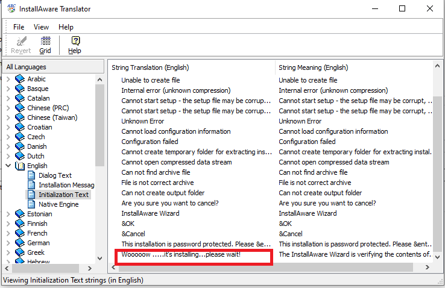Expand the Catalan tree node
This screenshot has height=288, width=445.
coord(8,98)
